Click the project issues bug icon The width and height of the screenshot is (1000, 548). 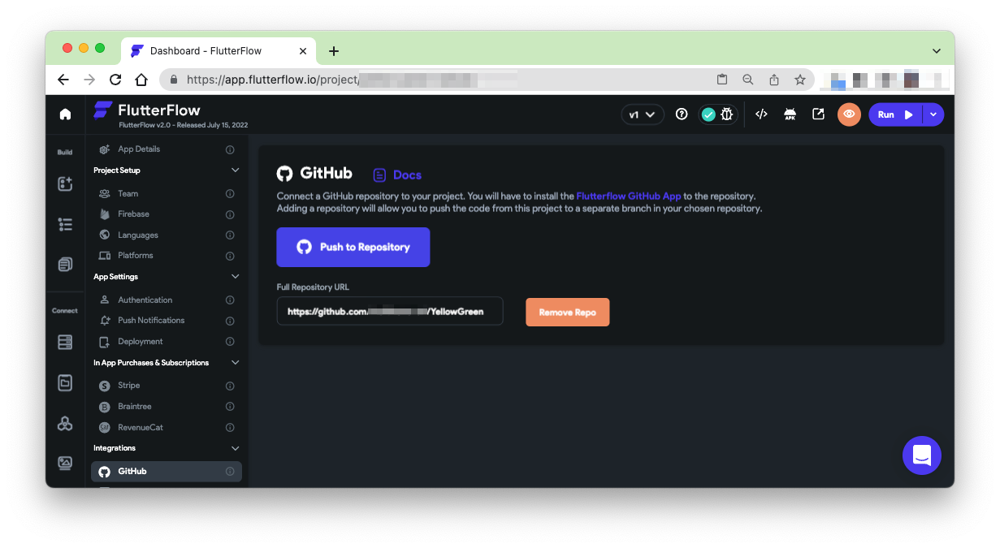coord(727,114)
